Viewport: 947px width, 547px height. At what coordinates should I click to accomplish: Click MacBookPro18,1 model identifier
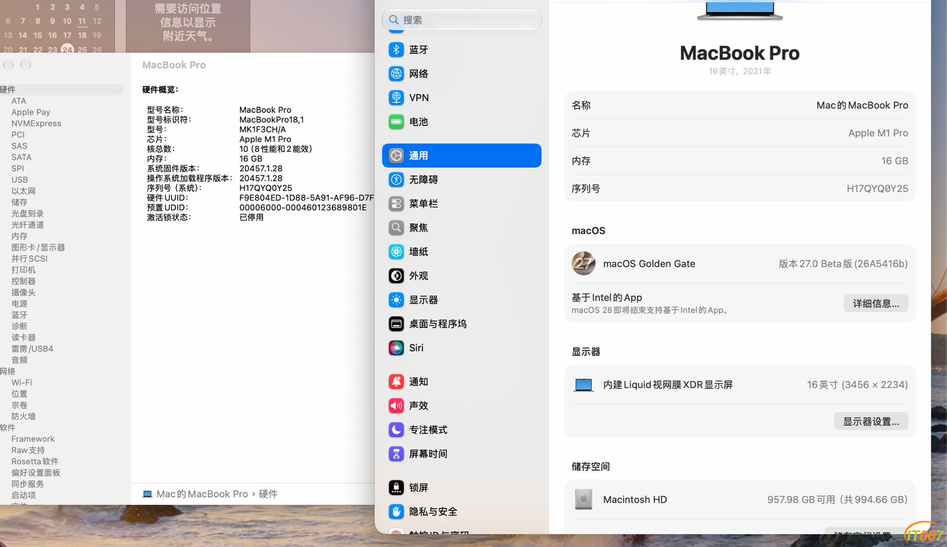pyautogui.click(x=272, y=120)
